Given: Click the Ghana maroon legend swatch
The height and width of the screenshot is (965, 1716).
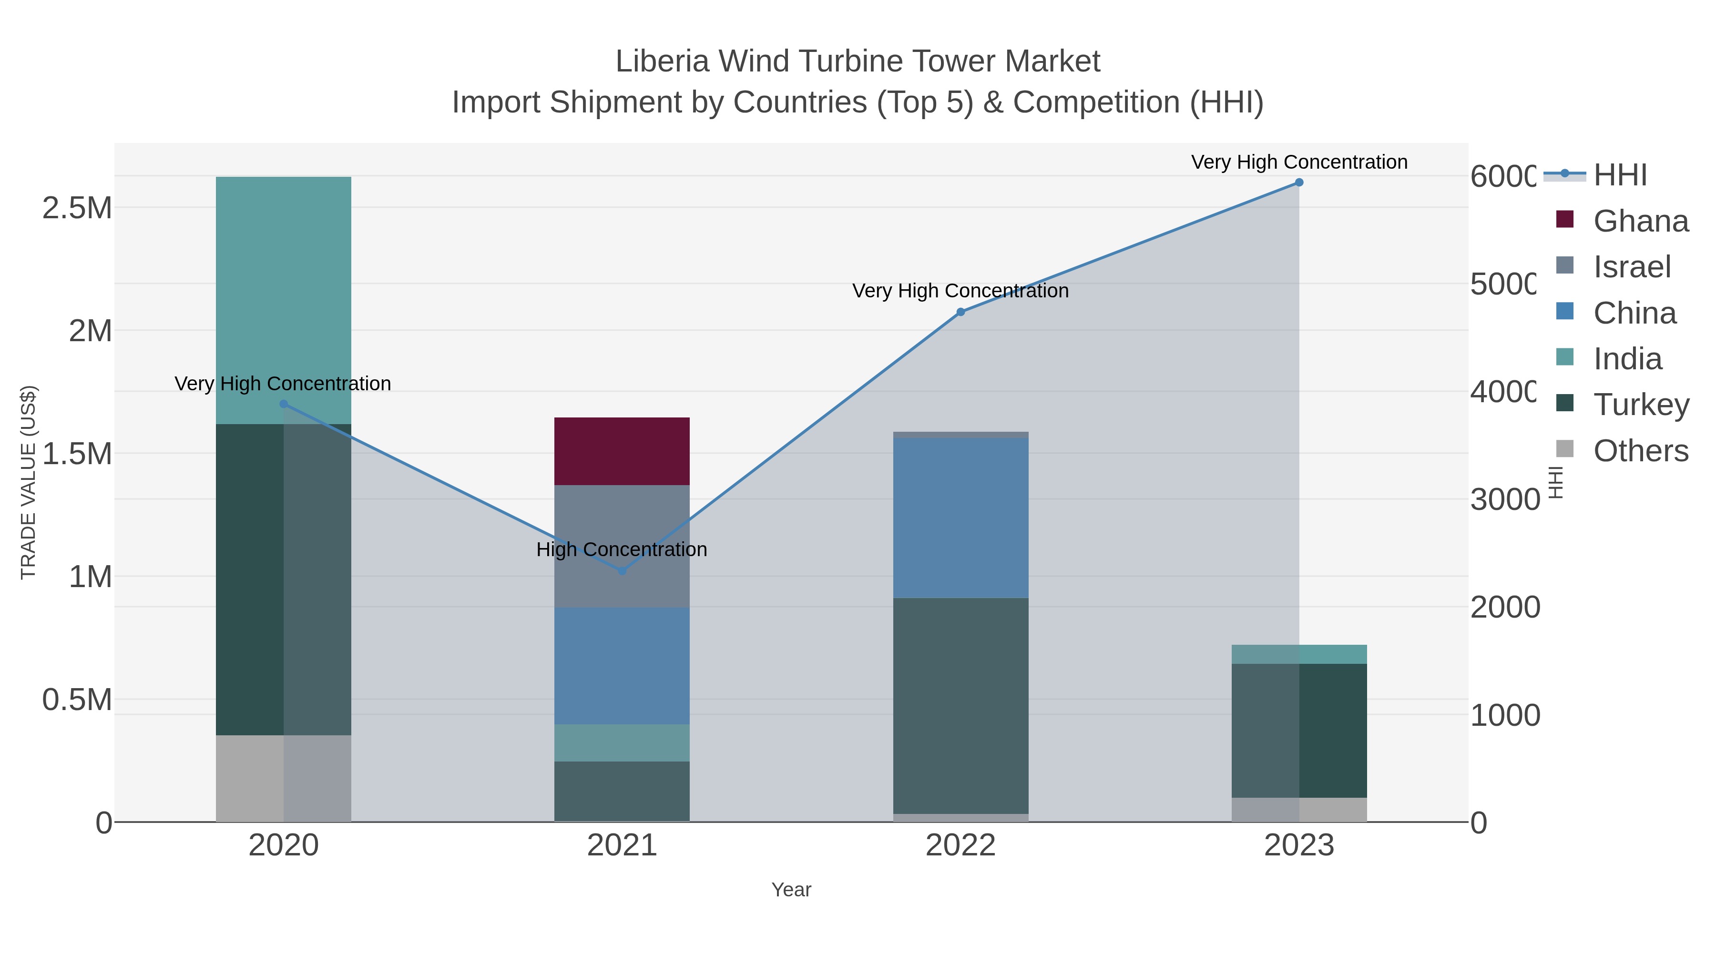Looking at the screenshot, I should (x=1565, y=219).
